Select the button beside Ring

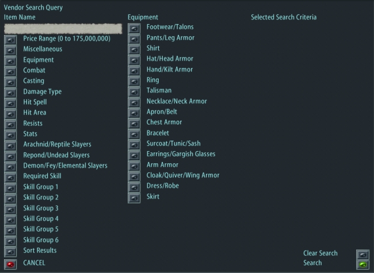(x=134, y=82)
